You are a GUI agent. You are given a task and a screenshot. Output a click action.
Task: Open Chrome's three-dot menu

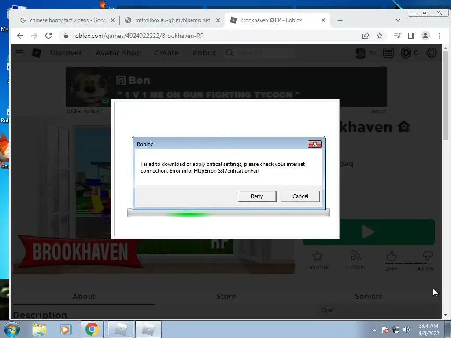coord(440,36)
